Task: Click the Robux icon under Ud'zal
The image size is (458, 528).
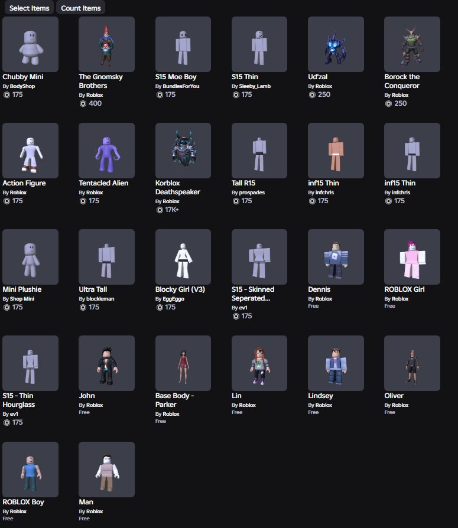Action: coord(312,94)
